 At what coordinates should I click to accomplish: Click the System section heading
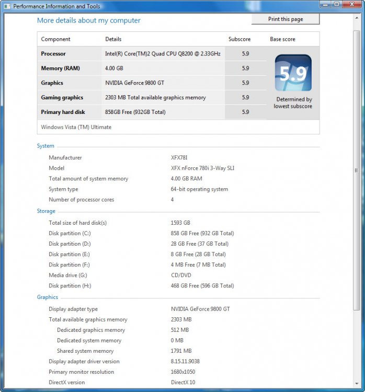click(45, 146)
